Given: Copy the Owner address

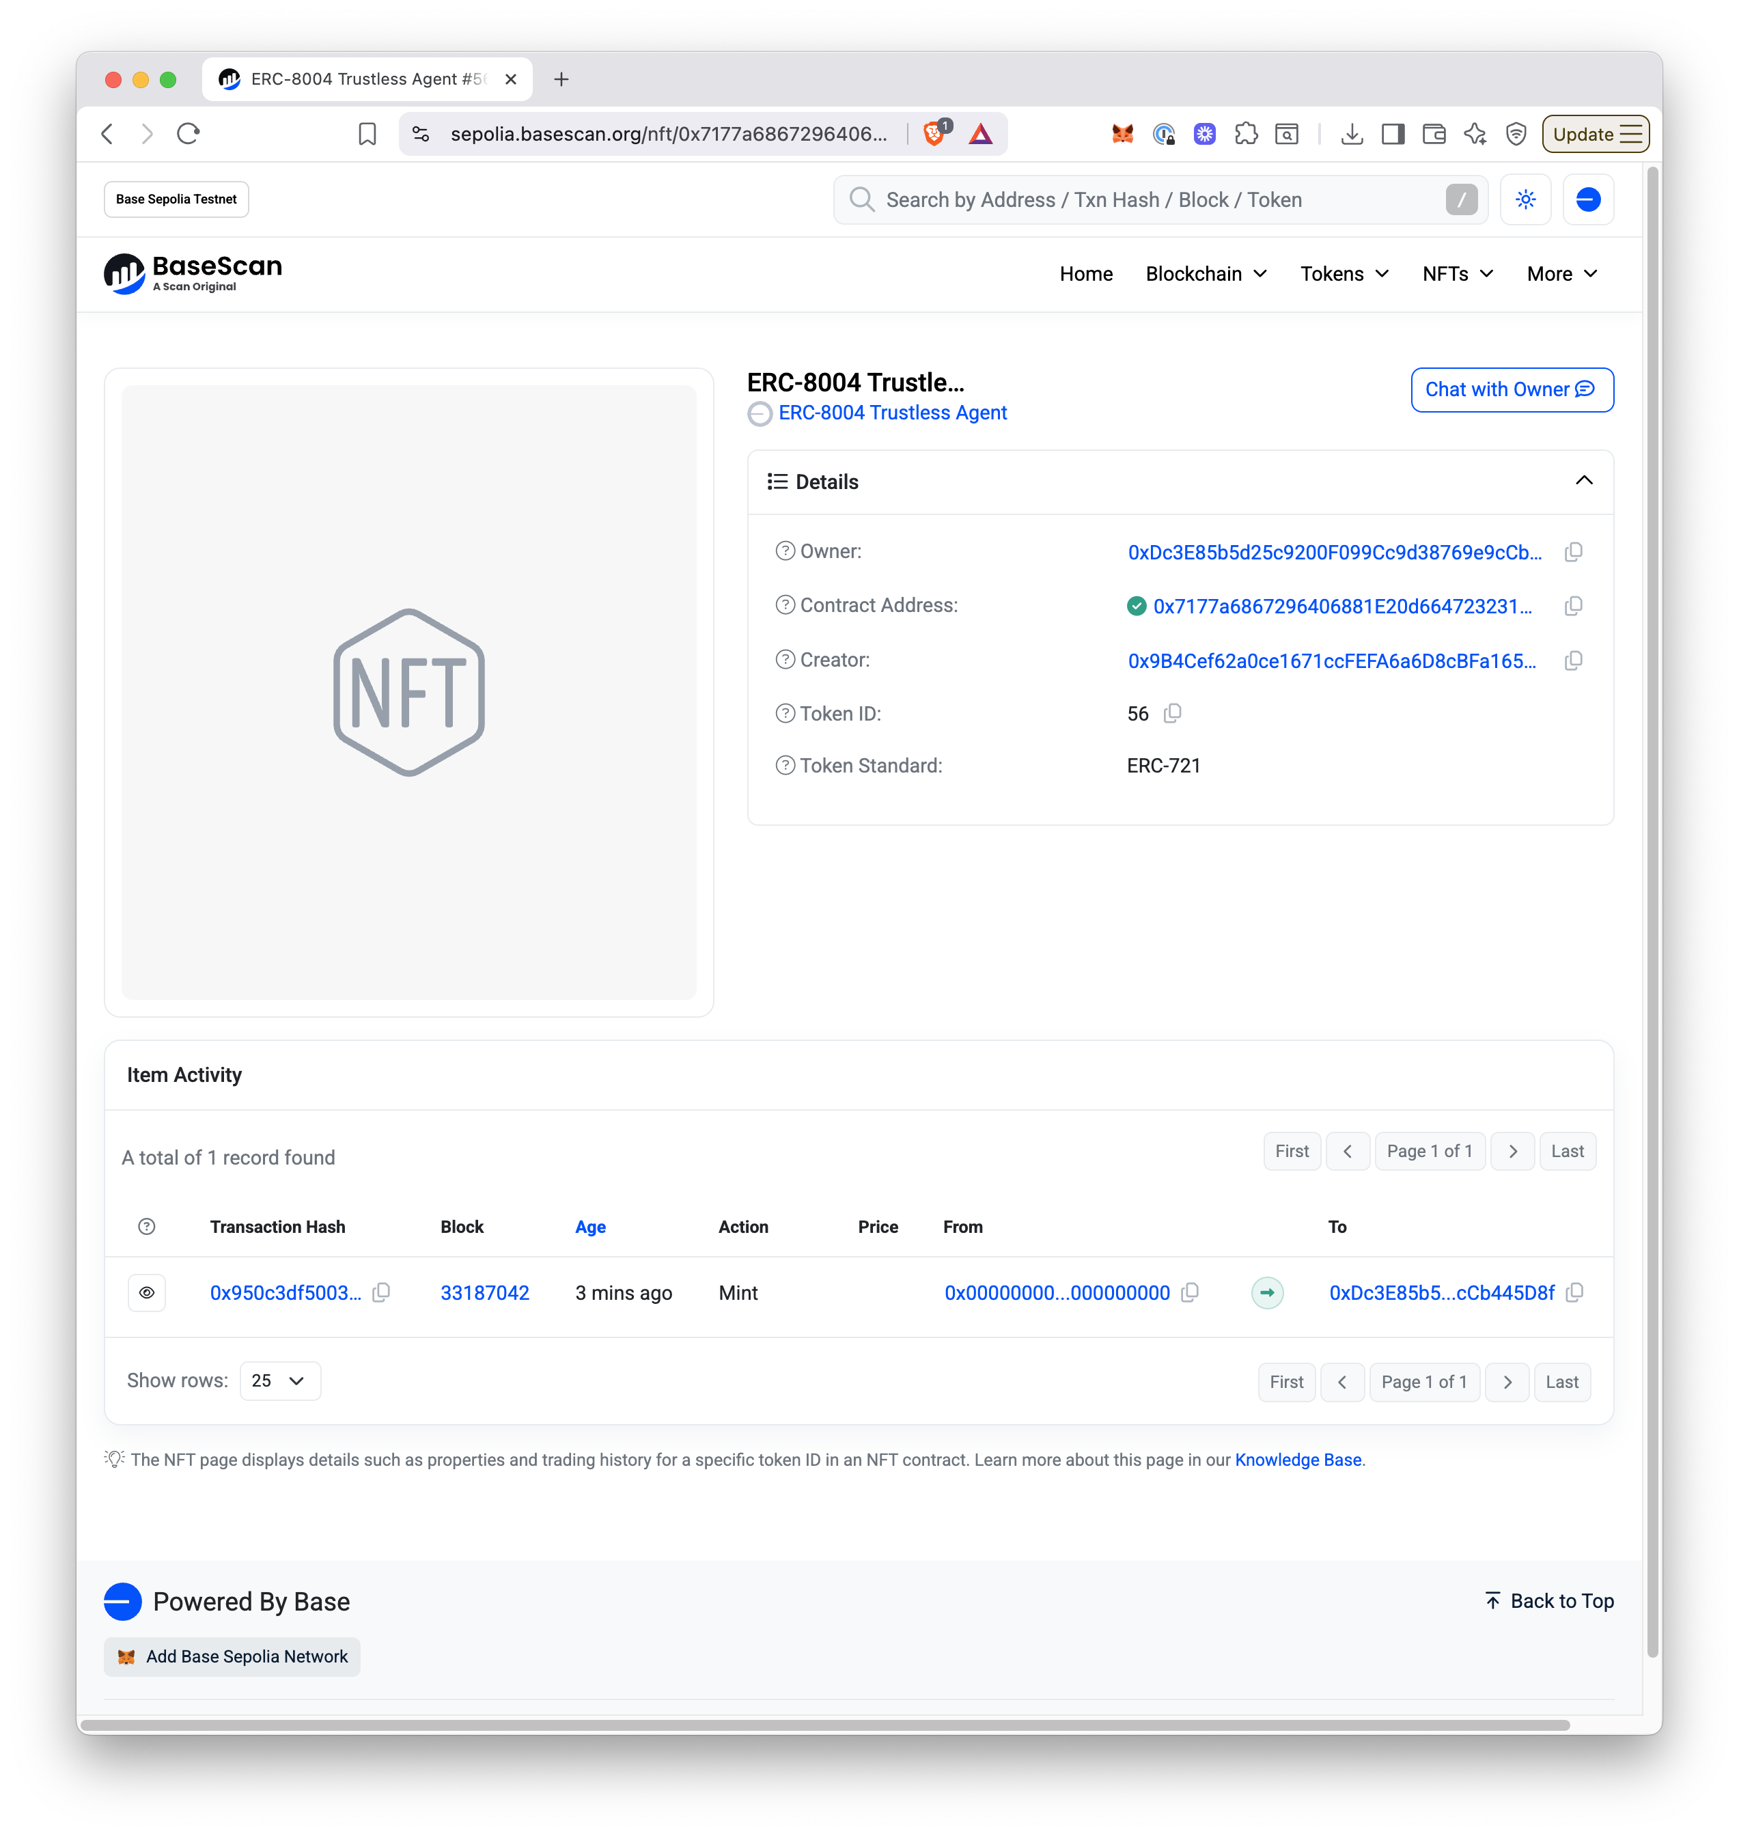Looking at the screenshot, I should [1573, 553].
